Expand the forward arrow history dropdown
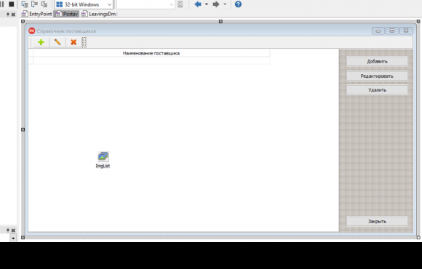Screen dimensions: 422x269 click(x=225, y=4)
